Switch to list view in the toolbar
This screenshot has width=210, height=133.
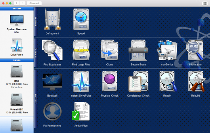click(205, 3)
